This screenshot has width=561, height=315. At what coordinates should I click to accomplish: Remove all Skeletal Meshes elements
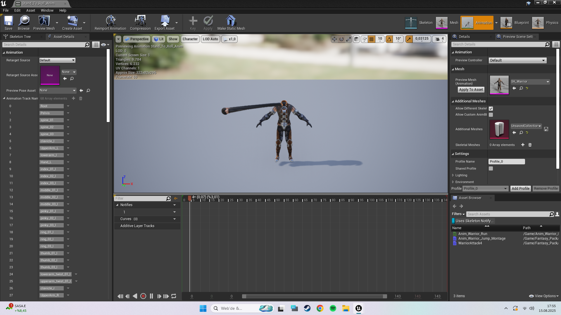pyautogui.click(x=530, y=145)
